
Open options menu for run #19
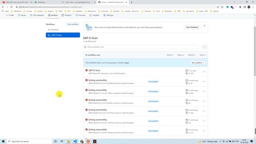tap(204, 111)
